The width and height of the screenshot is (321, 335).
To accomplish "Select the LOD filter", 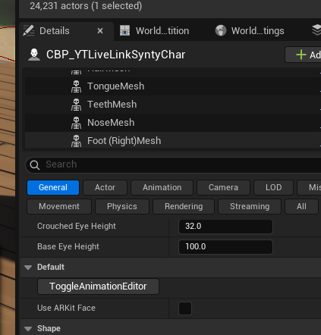I will pyautogui.click(x=273, y=187).
